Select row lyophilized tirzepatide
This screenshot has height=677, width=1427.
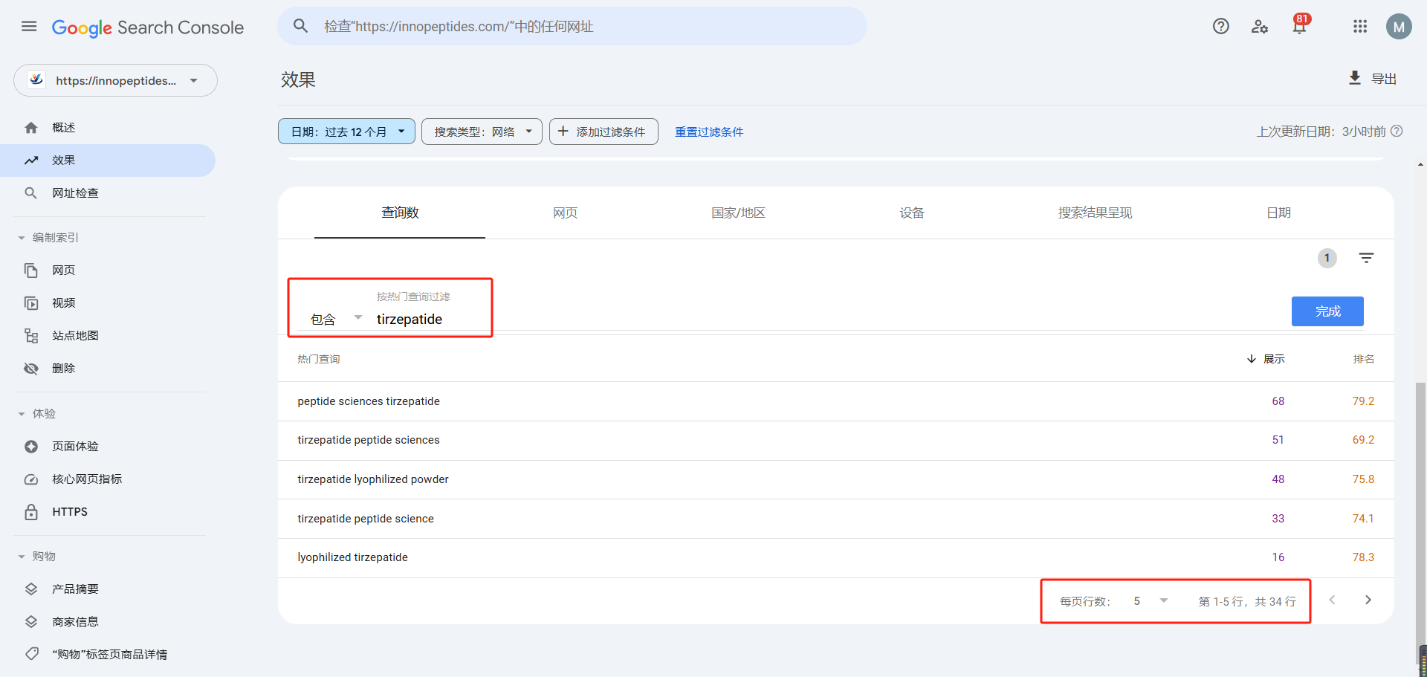pos(836,557)
